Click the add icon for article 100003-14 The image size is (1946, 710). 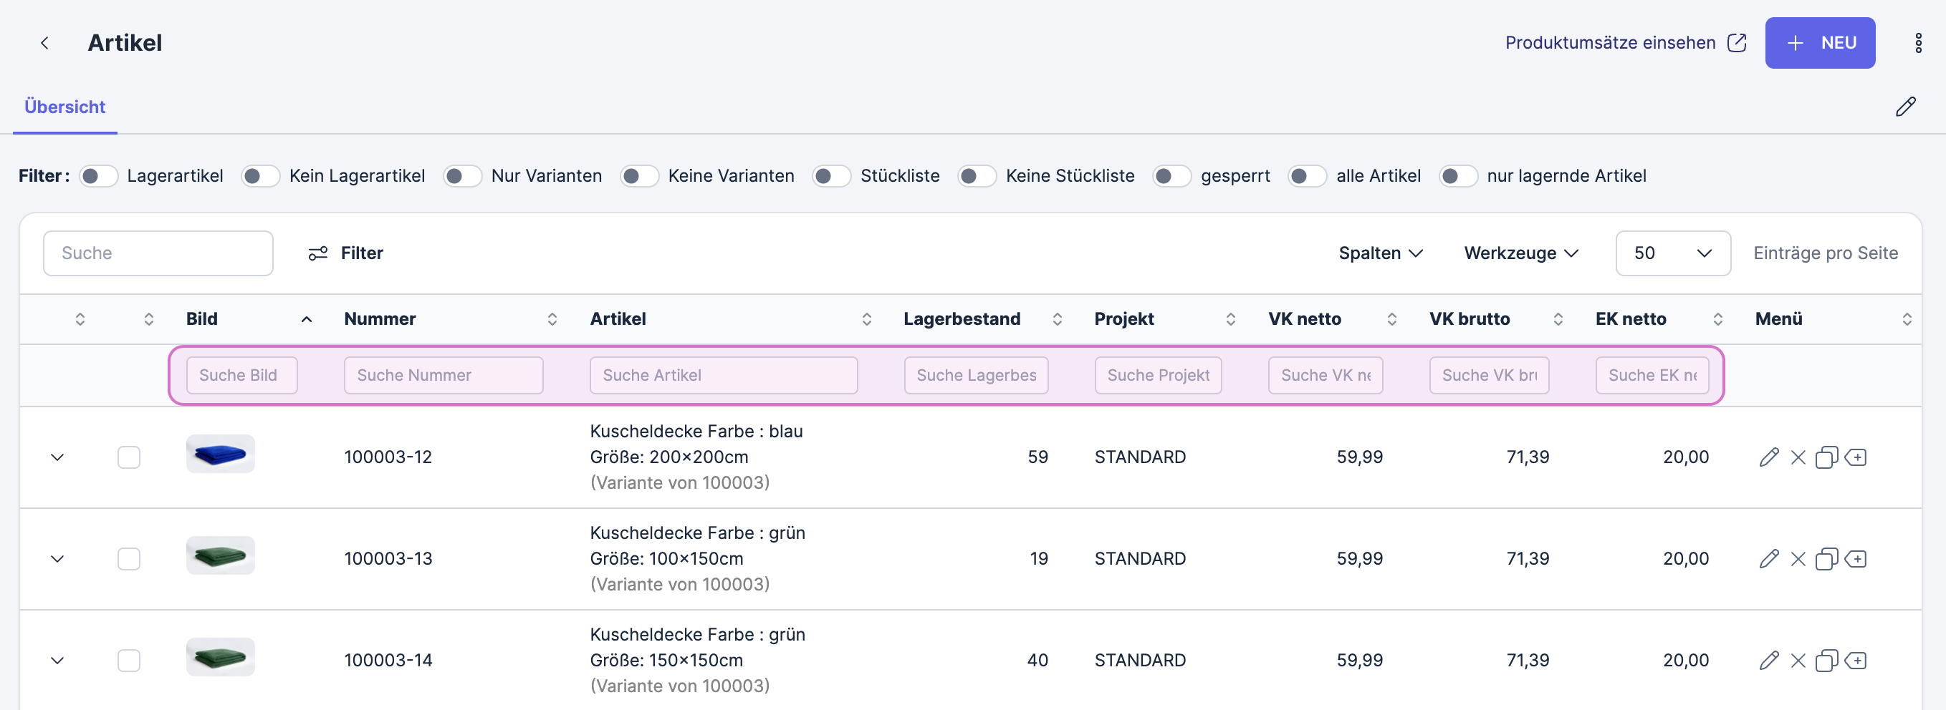1855,661
